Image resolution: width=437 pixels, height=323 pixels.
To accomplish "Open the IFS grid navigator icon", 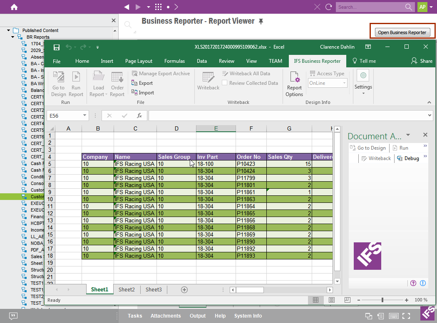I will [158, 7].
